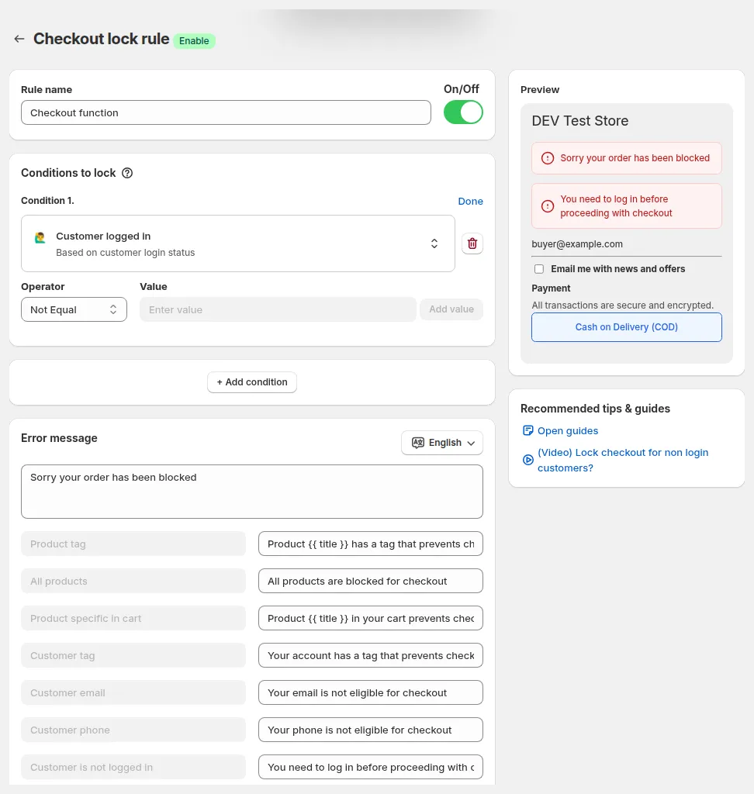This screenshot has height=794, width=754.
Task: Click the disabled Customer is not logged in field
Action: click(133, 767)
